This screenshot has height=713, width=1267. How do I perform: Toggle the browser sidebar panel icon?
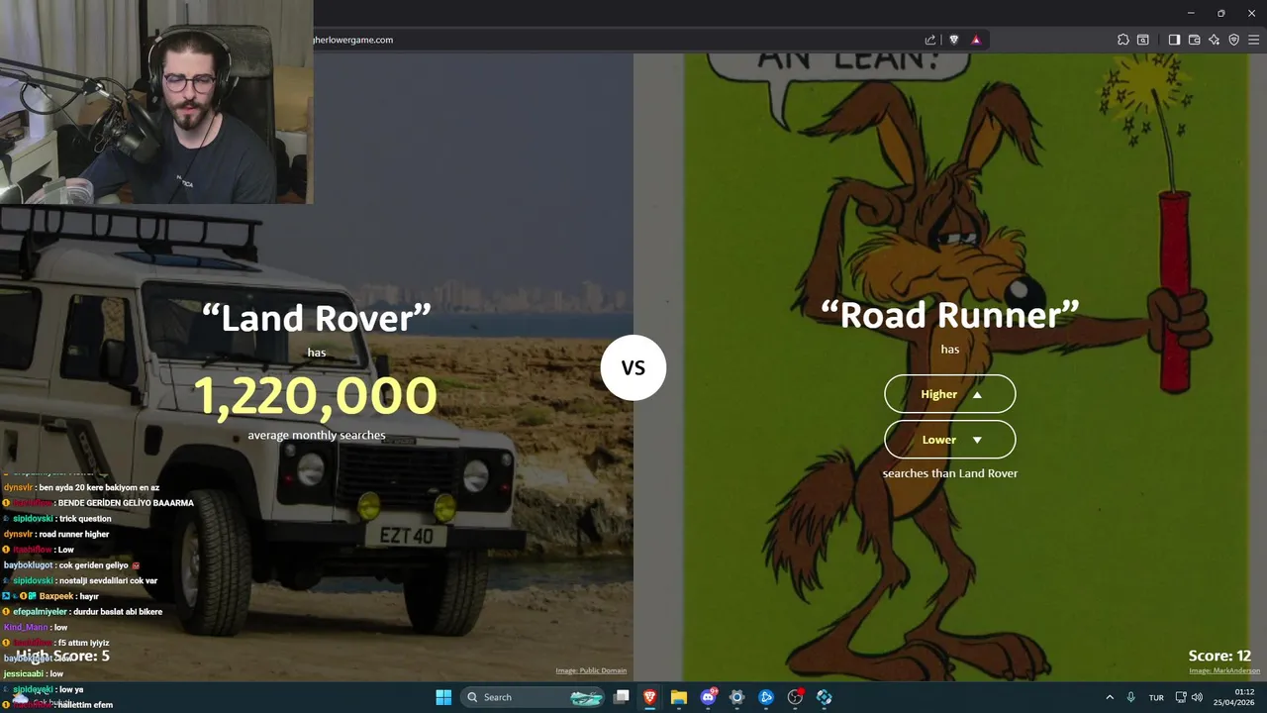pos(1174,40)
